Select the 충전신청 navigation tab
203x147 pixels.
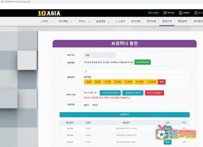click(x=151, y=21)
